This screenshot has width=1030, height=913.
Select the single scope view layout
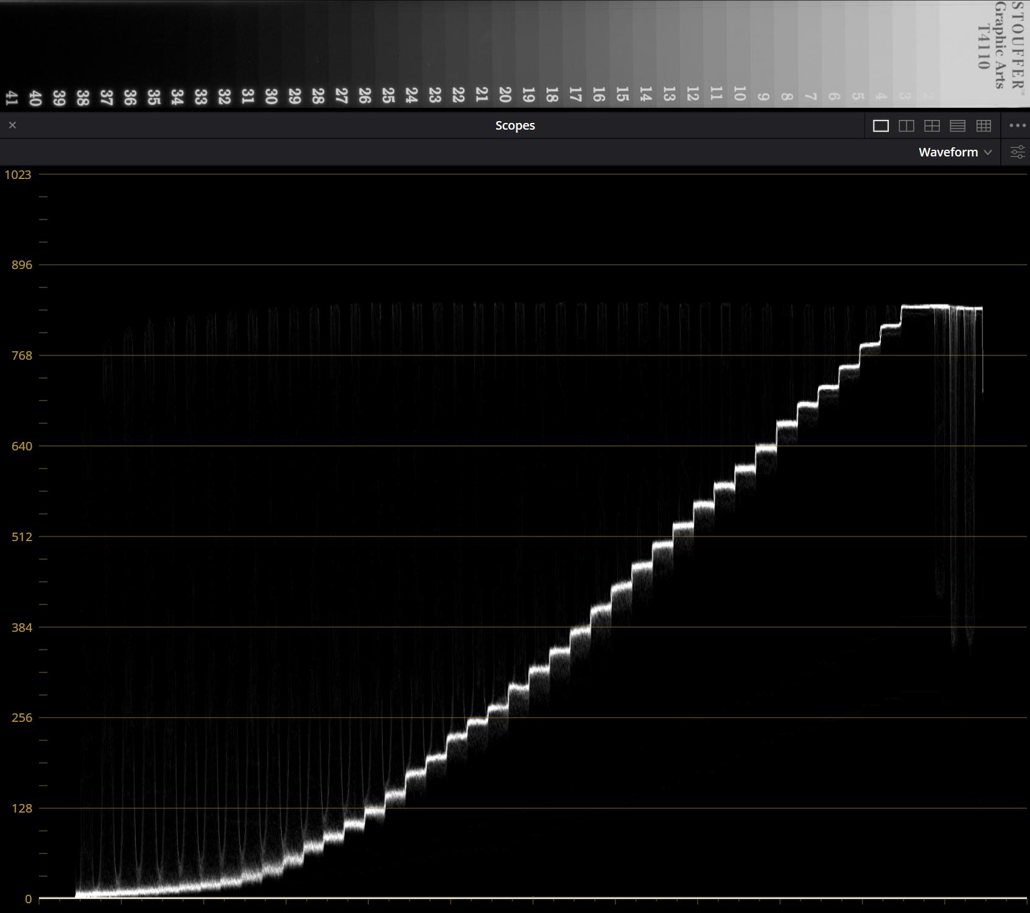point(880,125)
